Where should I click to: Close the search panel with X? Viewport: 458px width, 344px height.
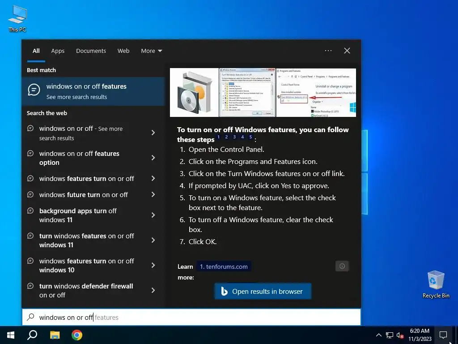point(347,51)
